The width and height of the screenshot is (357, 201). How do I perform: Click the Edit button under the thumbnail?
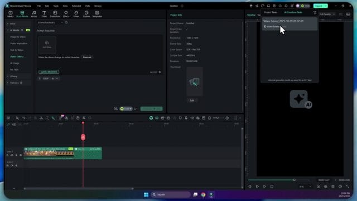pos(192,100)
